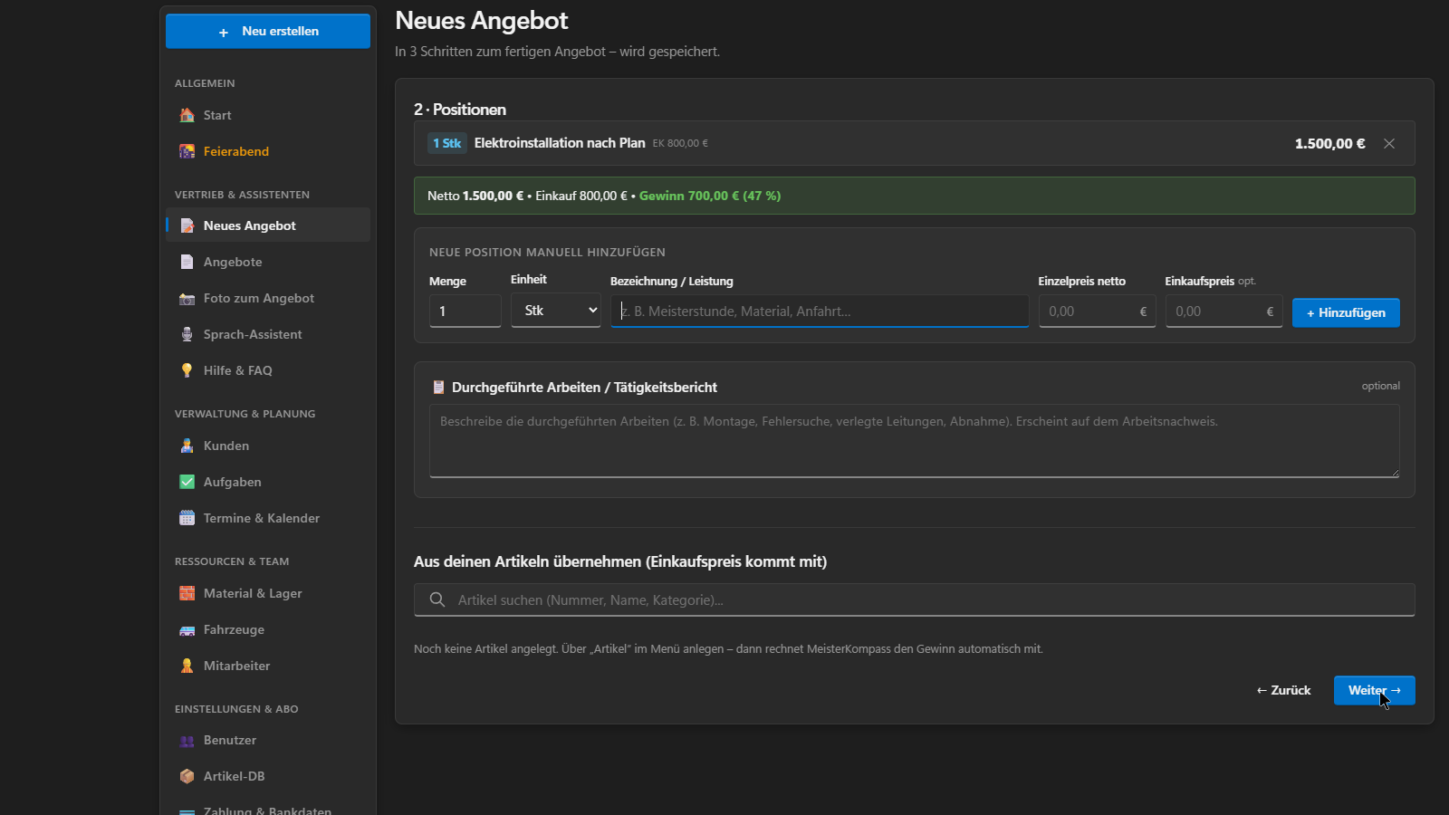Viewport: 1449px width, 815px height.
Task: Open the Benutzer settings entry
Action: click(x=268, y=740)
